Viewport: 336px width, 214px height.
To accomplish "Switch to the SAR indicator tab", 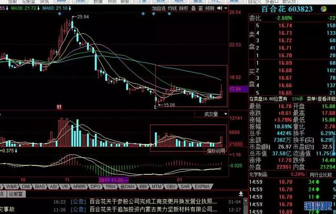I will point(185,187).
